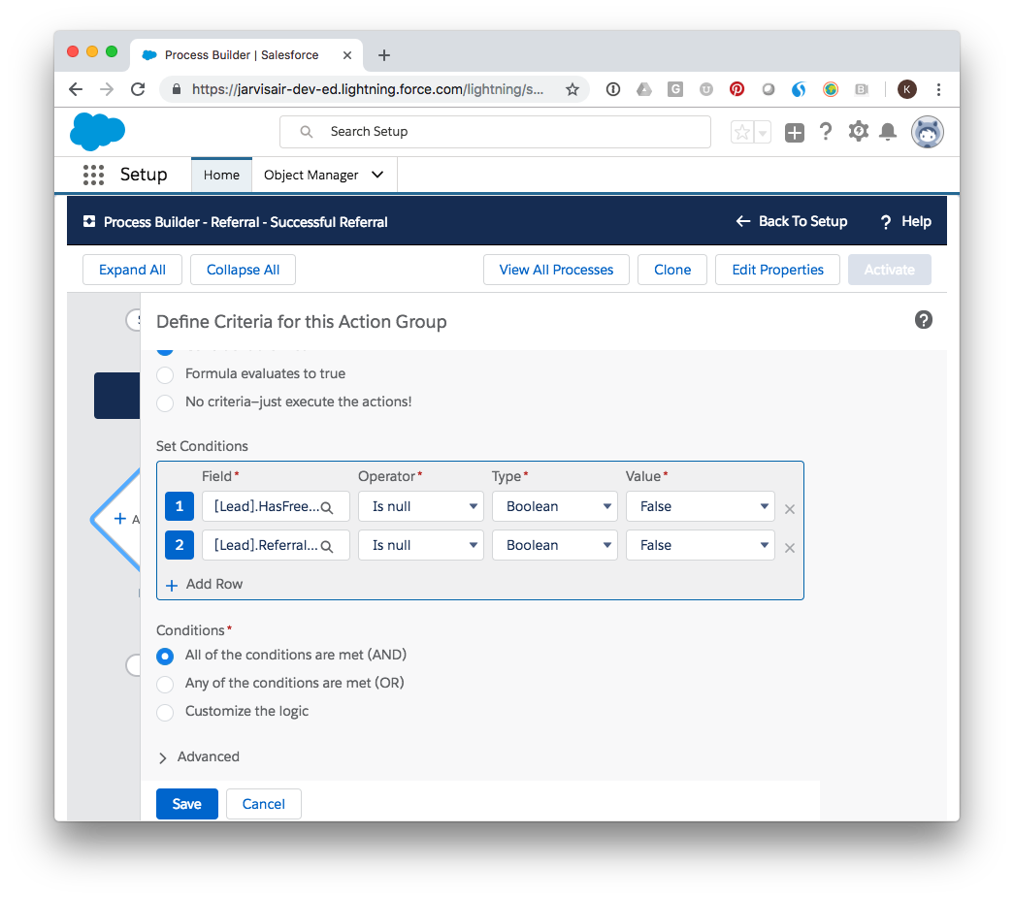Reload the browser page
This screenshot has height=899, width=1014.
coord(138,89)
